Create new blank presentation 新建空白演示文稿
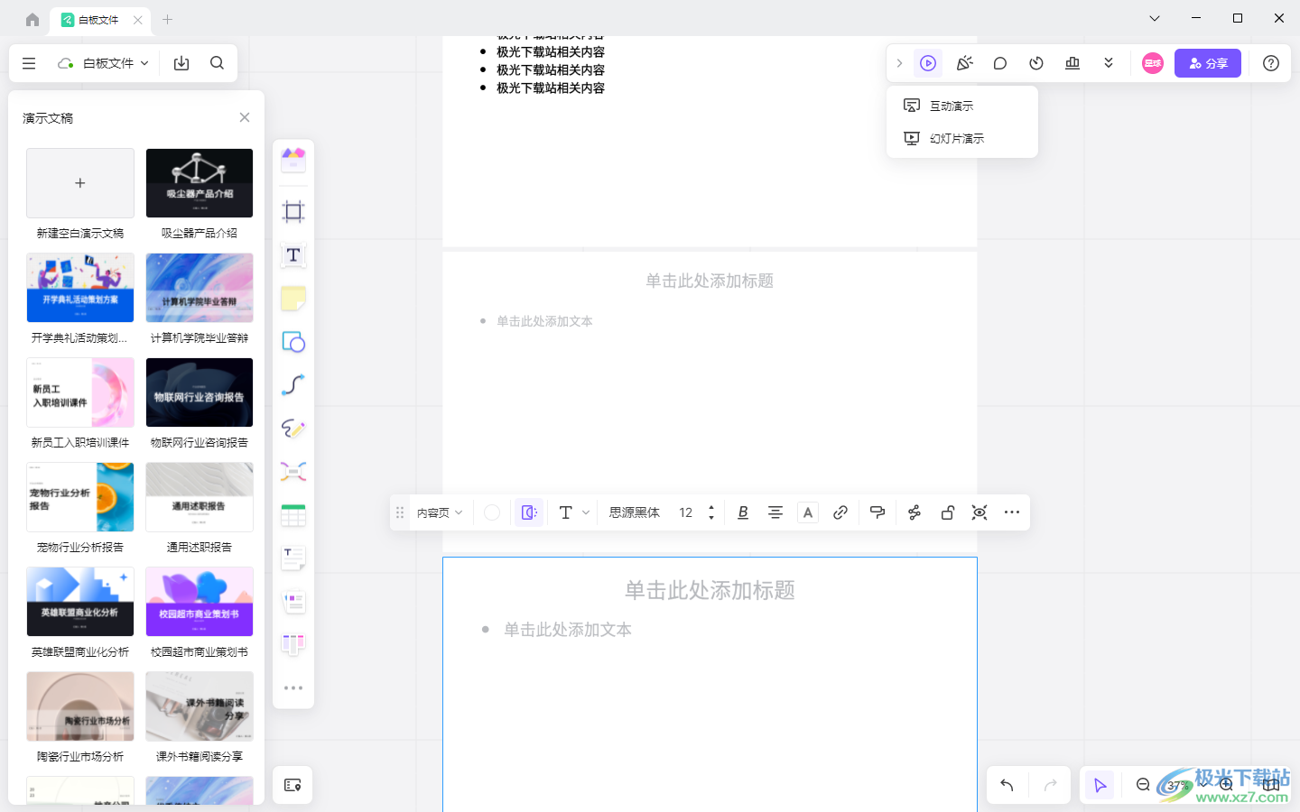Viewport: 1300px width, 812px height. pyautogui.click(x=80, y=183)
